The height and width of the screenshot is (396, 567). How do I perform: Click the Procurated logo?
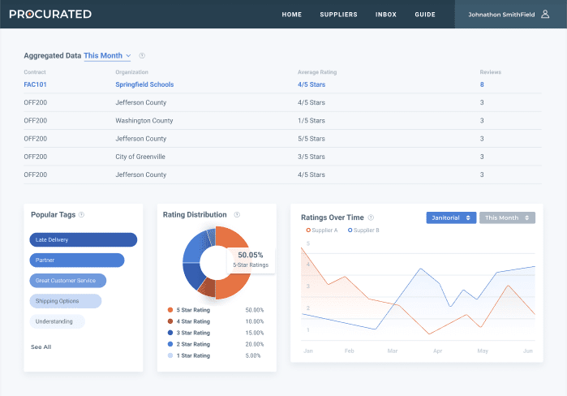(x=50, y=14)
